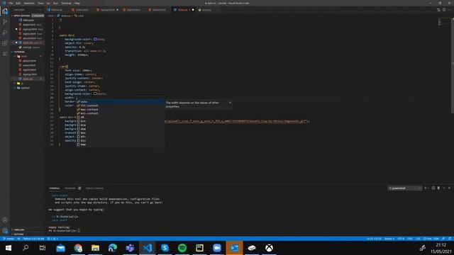Select the auto suggestion in autocomplete
The width and height of the screenshot is (454, 255).
(121, 102)
